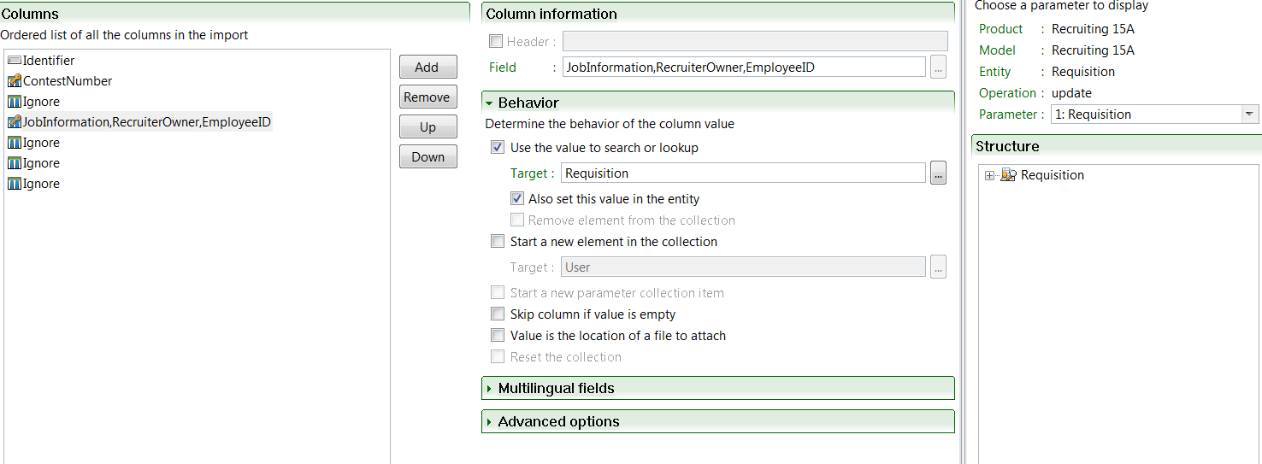Click User target browse ellipsis button
This screenshot has width=1262, height=464.
point(939,267)
